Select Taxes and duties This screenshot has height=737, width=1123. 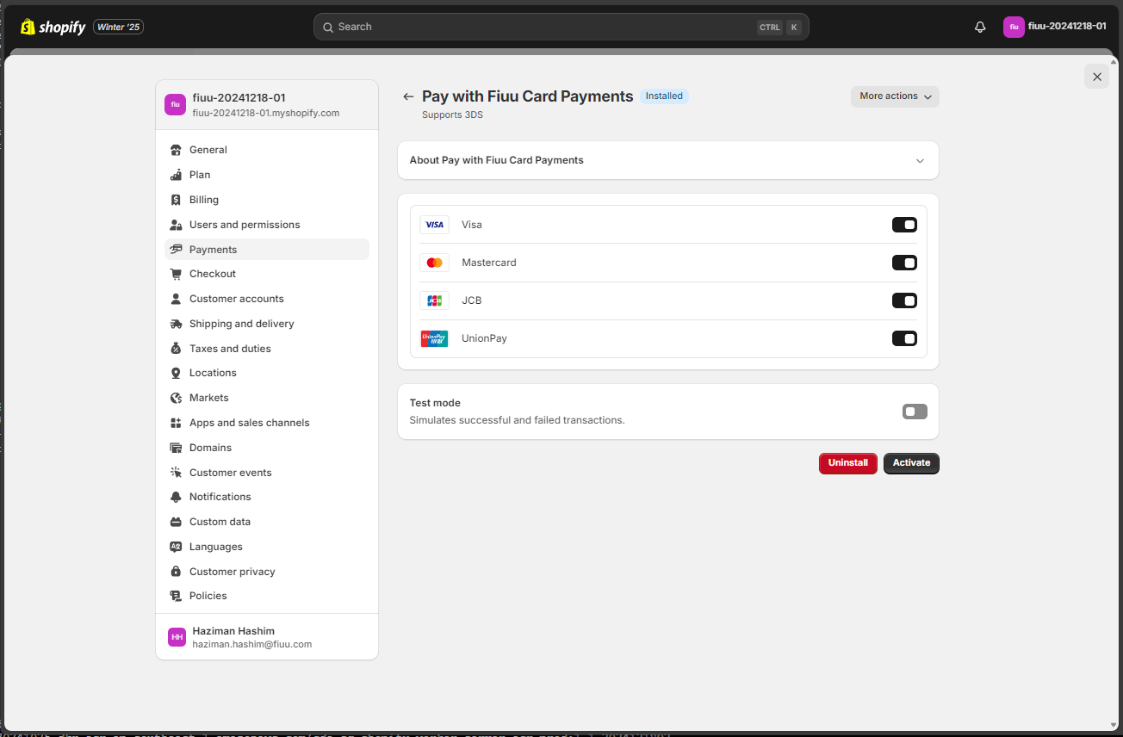tap(267, 349)
